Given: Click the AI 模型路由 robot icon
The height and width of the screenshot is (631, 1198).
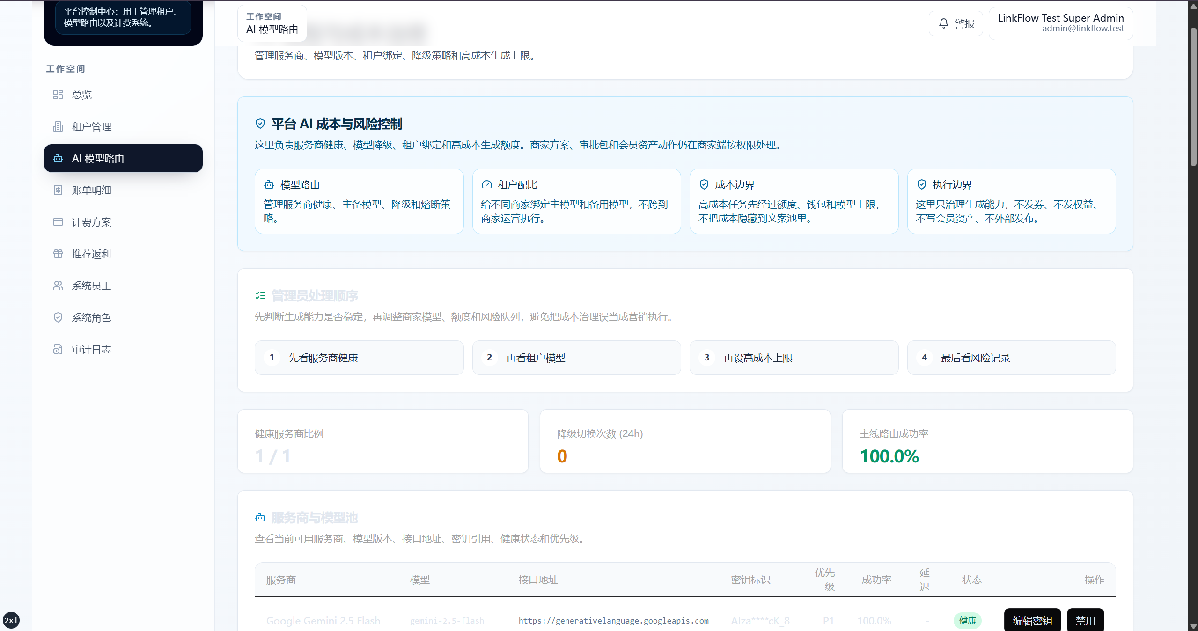Looking at the screenshot, I should point(58,159).
